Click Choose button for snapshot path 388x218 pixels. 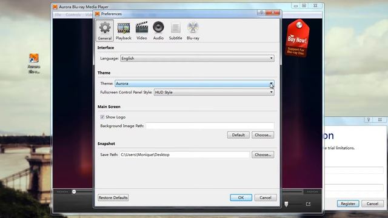[x=263, y=154]
